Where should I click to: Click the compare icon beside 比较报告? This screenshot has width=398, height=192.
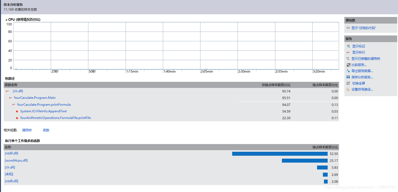(348, 65)
